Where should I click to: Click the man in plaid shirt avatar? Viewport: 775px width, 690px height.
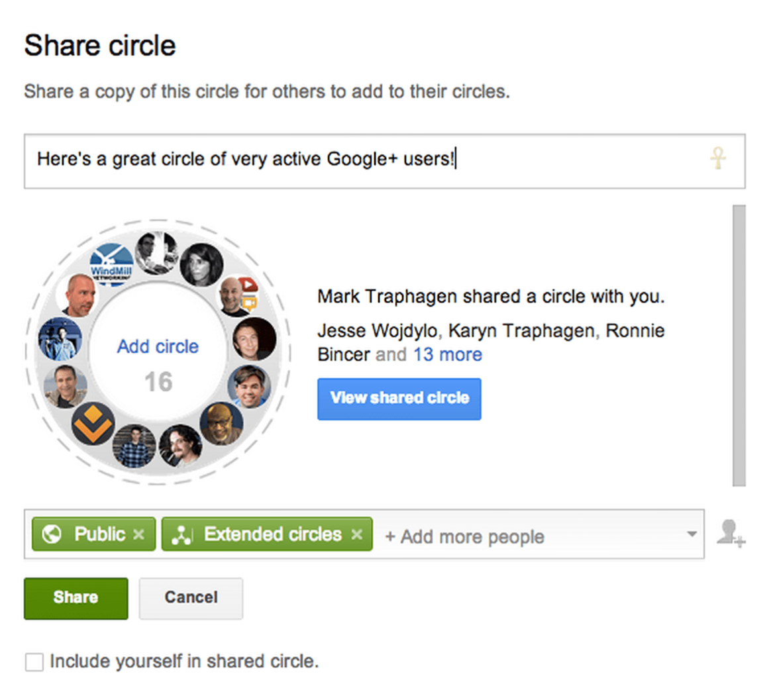point(134,445)
